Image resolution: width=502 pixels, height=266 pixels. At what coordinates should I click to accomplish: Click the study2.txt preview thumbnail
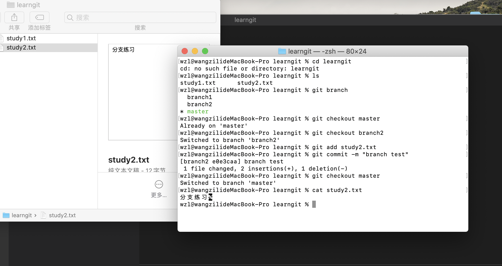coord(143,92)
